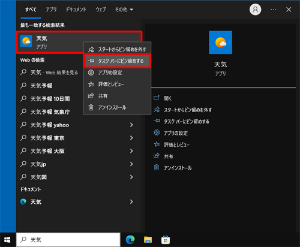Viewport: 300px width, 247px height.
Task: Click スタートからピン留めを外す in preview pane
Action: (188, 110)
